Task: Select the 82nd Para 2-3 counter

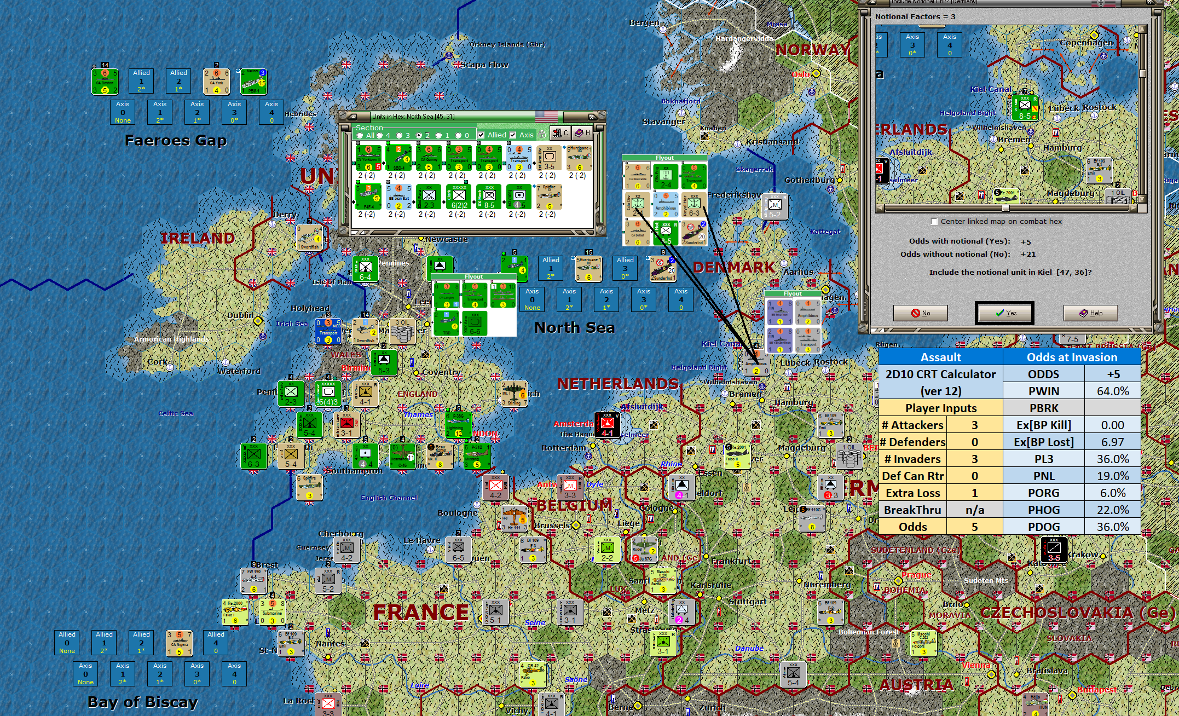Action: tap(429, 197)
